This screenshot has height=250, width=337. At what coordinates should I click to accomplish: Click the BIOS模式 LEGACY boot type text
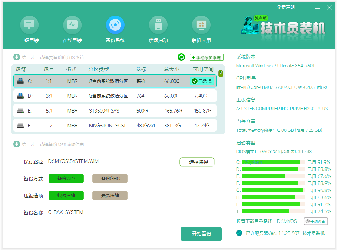coord(275,151)
